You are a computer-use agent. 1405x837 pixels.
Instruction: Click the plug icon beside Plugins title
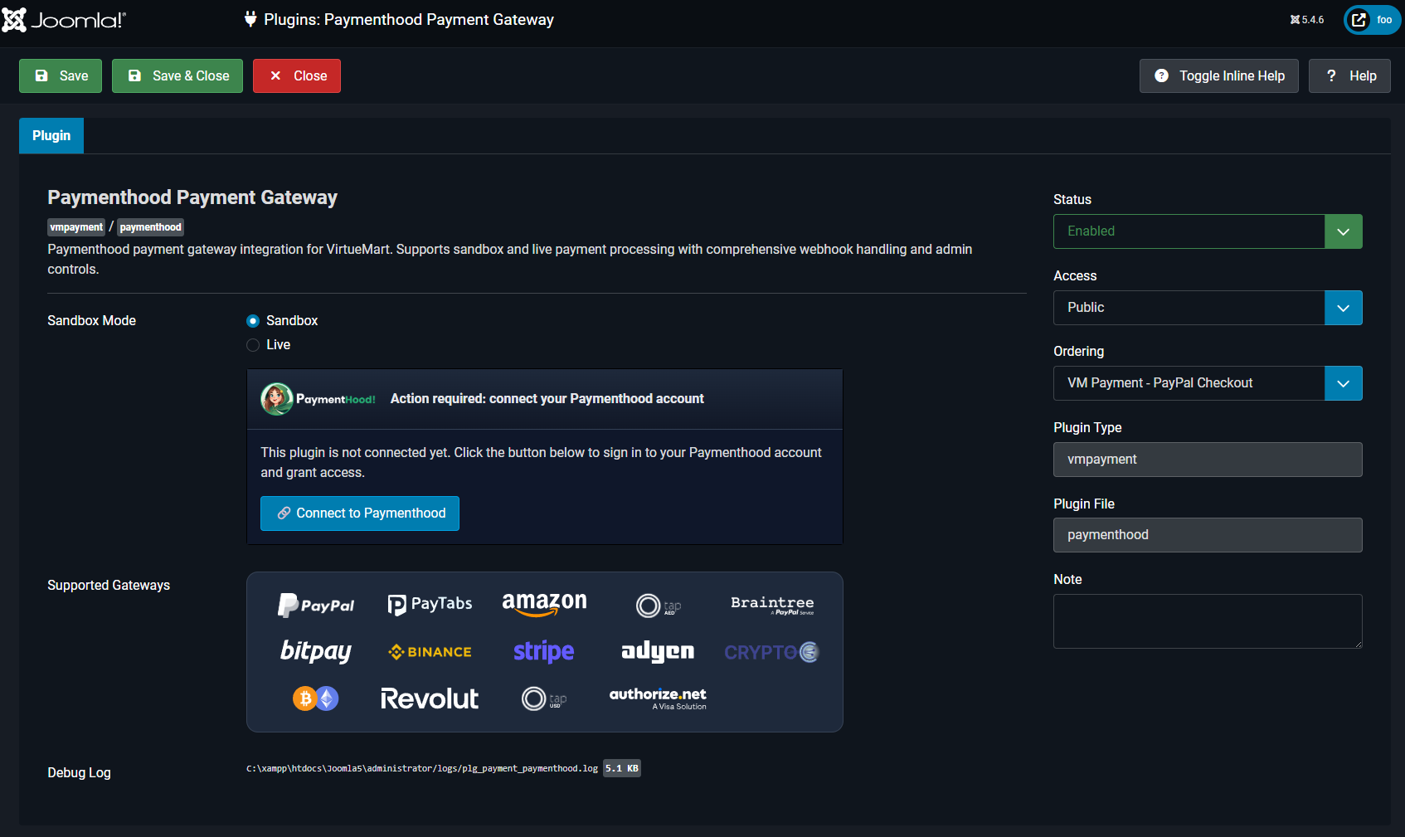[250, 19]
